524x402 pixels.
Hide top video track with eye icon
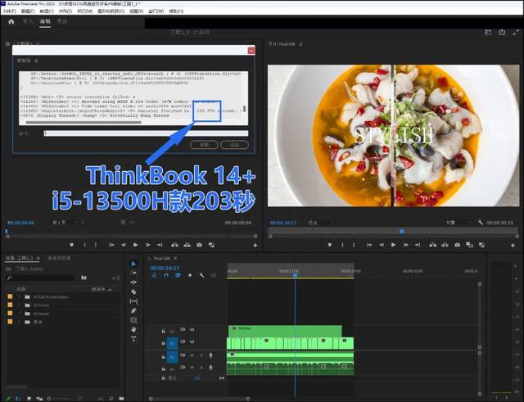pyautogui.click(x=192, y=330)
